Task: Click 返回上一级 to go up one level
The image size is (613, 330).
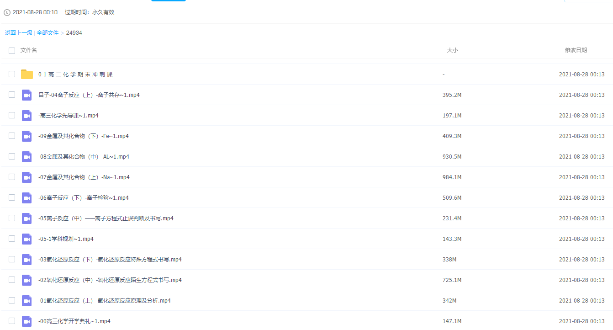Action: [x=19, y=33]
